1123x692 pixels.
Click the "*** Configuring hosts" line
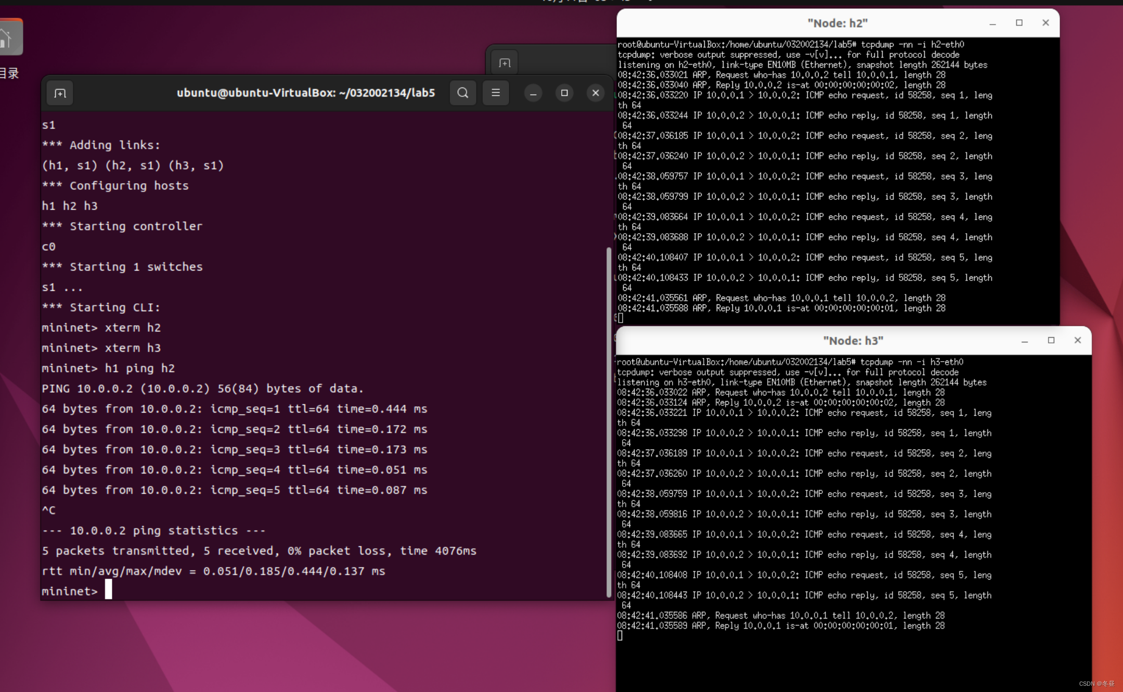point(115,186)
